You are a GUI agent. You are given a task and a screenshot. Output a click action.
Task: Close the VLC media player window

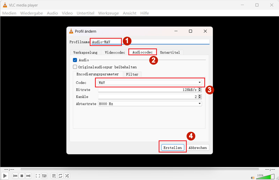[x=272, y=5]
